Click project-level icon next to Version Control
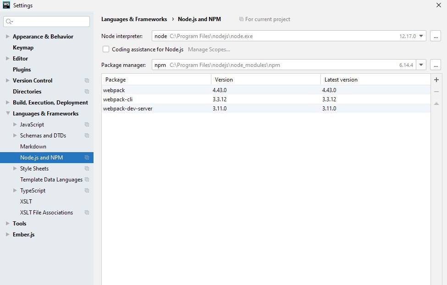The image size is (447, 285). point(87,81)
